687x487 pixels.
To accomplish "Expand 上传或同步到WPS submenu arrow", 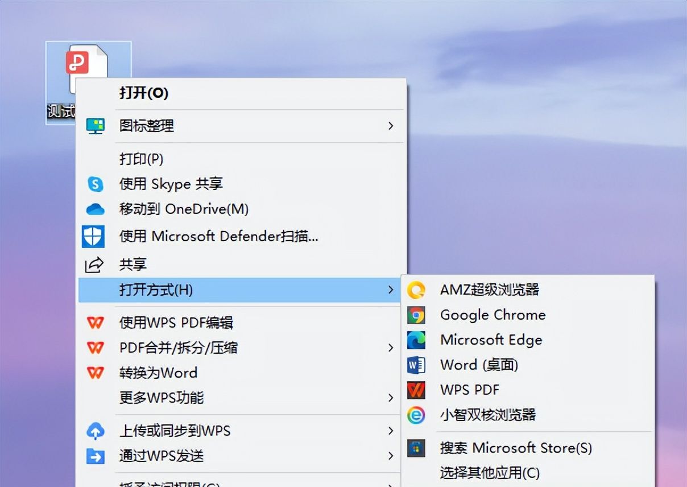I will [391, 431].
